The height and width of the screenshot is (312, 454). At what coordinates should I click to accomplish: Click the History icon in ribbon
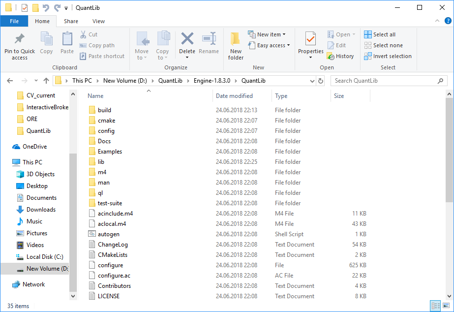click(x=331, y=56)
